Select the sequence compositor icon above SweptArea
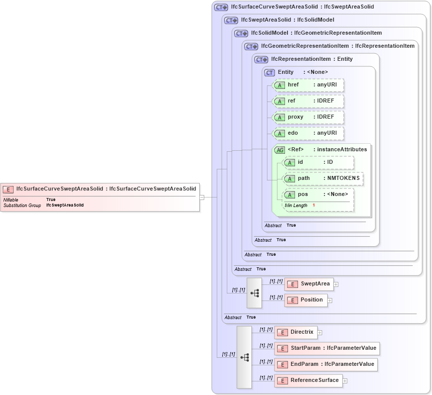The width and height of the screenshot is (432, 395). 254,292
